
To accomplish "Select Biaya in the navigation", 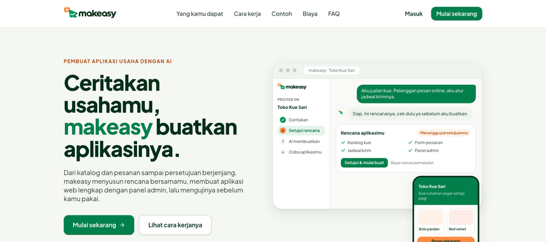I will [310, 14].
